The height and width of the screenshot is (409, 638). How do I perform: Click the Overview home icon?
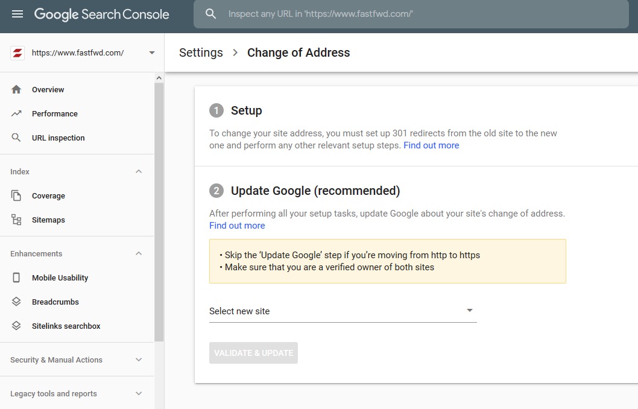(x=16, y=89)
